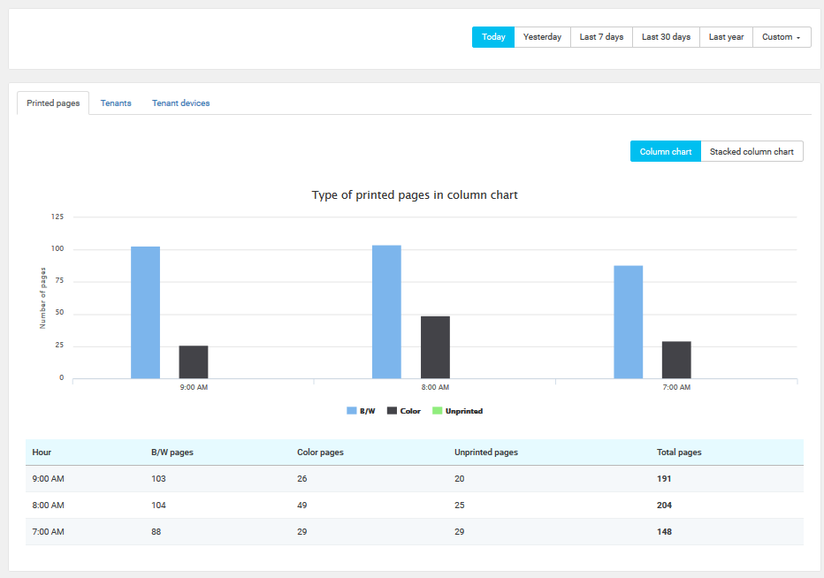The width and height of the screenshot is (824, 578).
Task: Click the green Unprinted legend swatch
Action: pos(437,411)
